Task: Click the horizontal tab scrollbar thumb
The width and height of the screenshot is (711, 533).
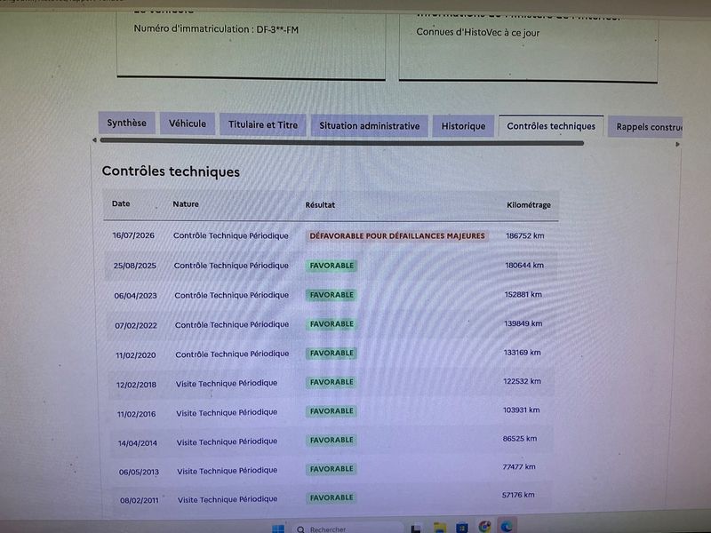Action: 342,142
